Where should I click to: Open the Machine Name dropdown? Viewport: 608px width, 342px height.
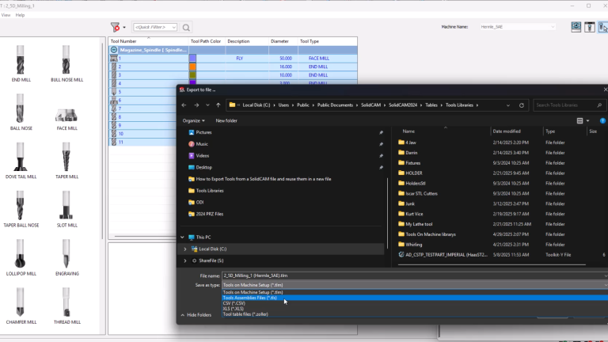[x=553, y=27]
